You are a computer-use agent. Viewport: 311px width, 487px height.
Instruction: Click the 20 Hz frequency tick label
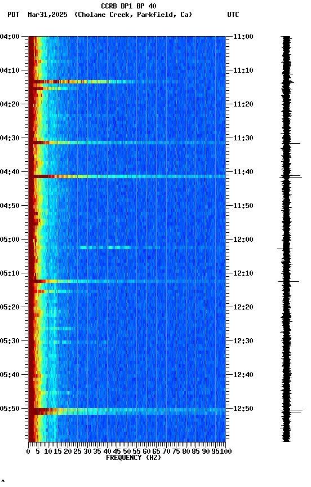(68, 452)
